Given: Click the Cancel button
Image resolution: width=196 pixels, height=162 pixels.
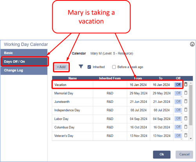Looking at the screenshot, I should 184,155.
